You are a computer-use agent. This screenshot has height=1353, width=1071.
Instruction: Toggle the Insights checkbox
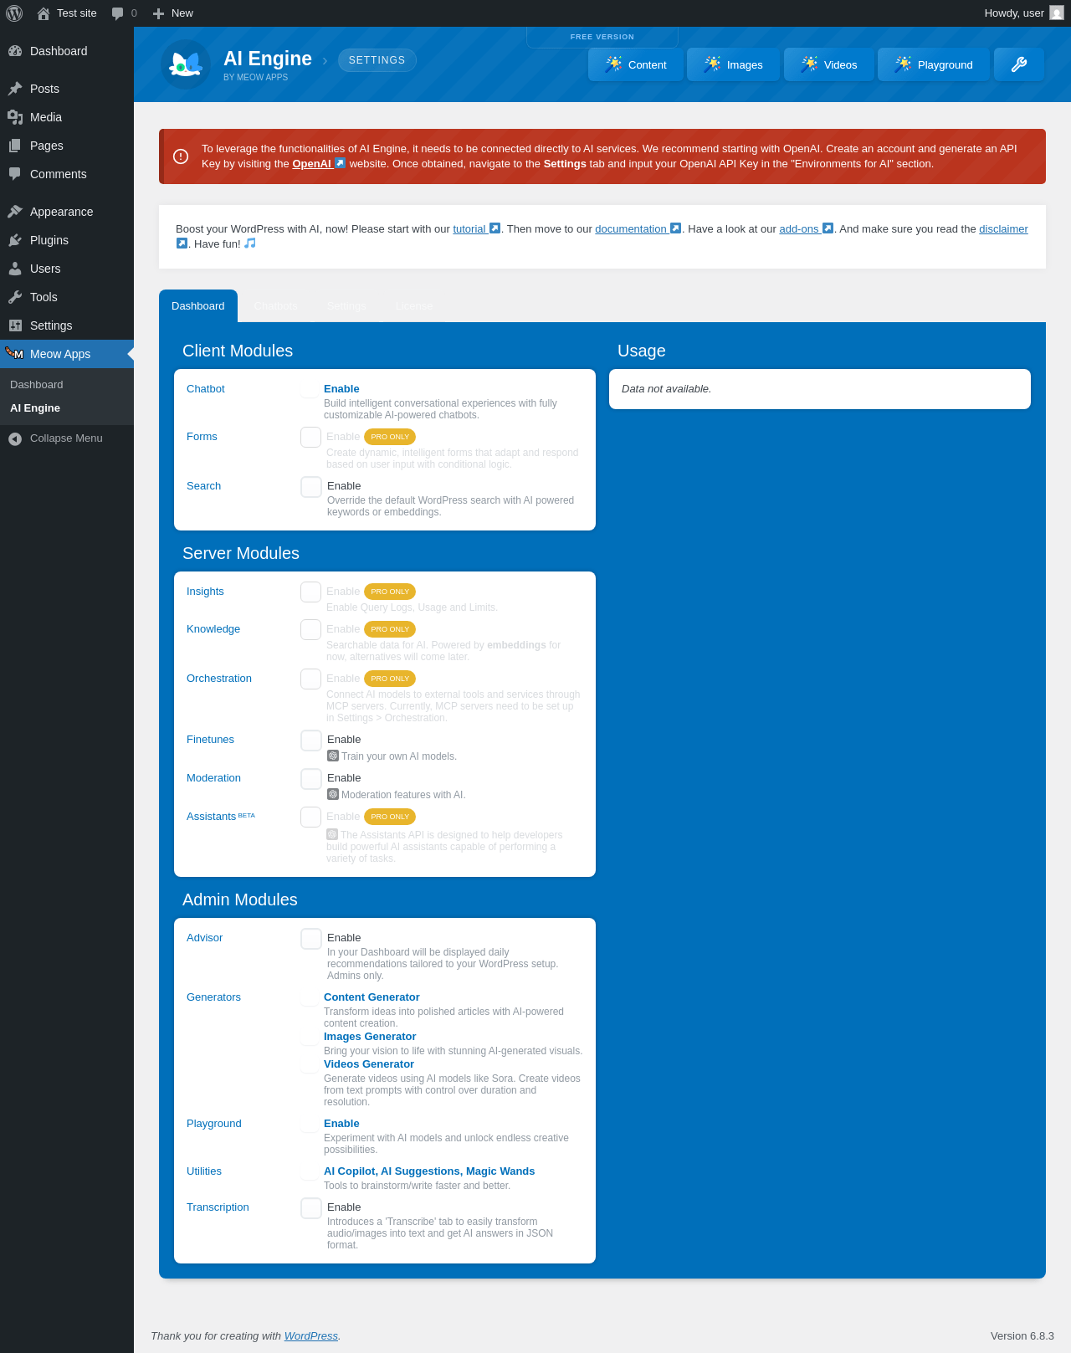(x=311, y=592)
